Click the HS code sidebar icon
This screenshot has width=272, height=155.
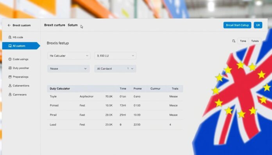[10, 37]
